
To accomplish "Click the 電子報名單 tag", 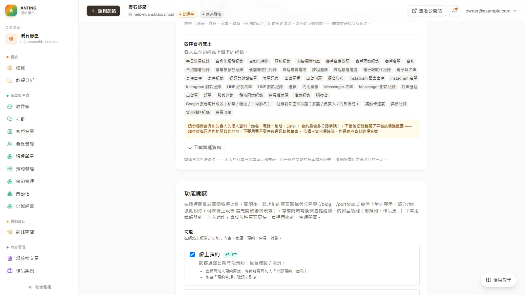I will click(x=407, y=70).
